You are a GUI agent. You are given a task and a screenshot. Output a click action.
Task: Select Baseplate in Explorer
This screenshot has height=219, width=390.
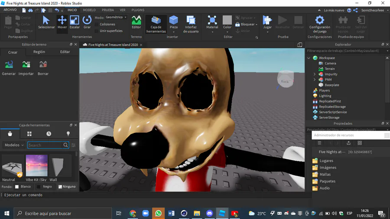click(x=332, y=85)
